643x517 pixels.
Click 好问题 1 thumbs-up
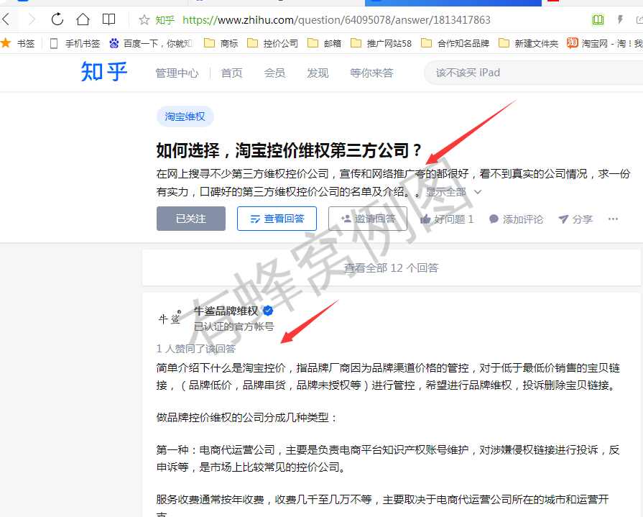pyautogui.click(x=447, y=219)
